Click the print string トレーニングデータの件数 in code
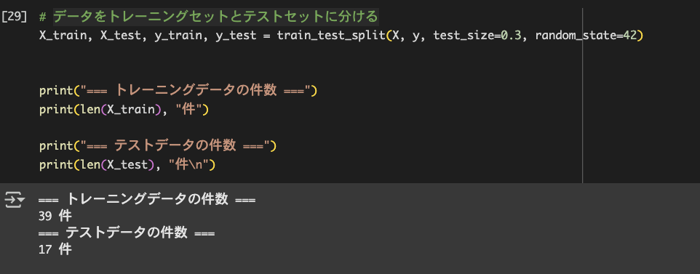The width and height of the screenshot is (700, 274). point(196,91)
